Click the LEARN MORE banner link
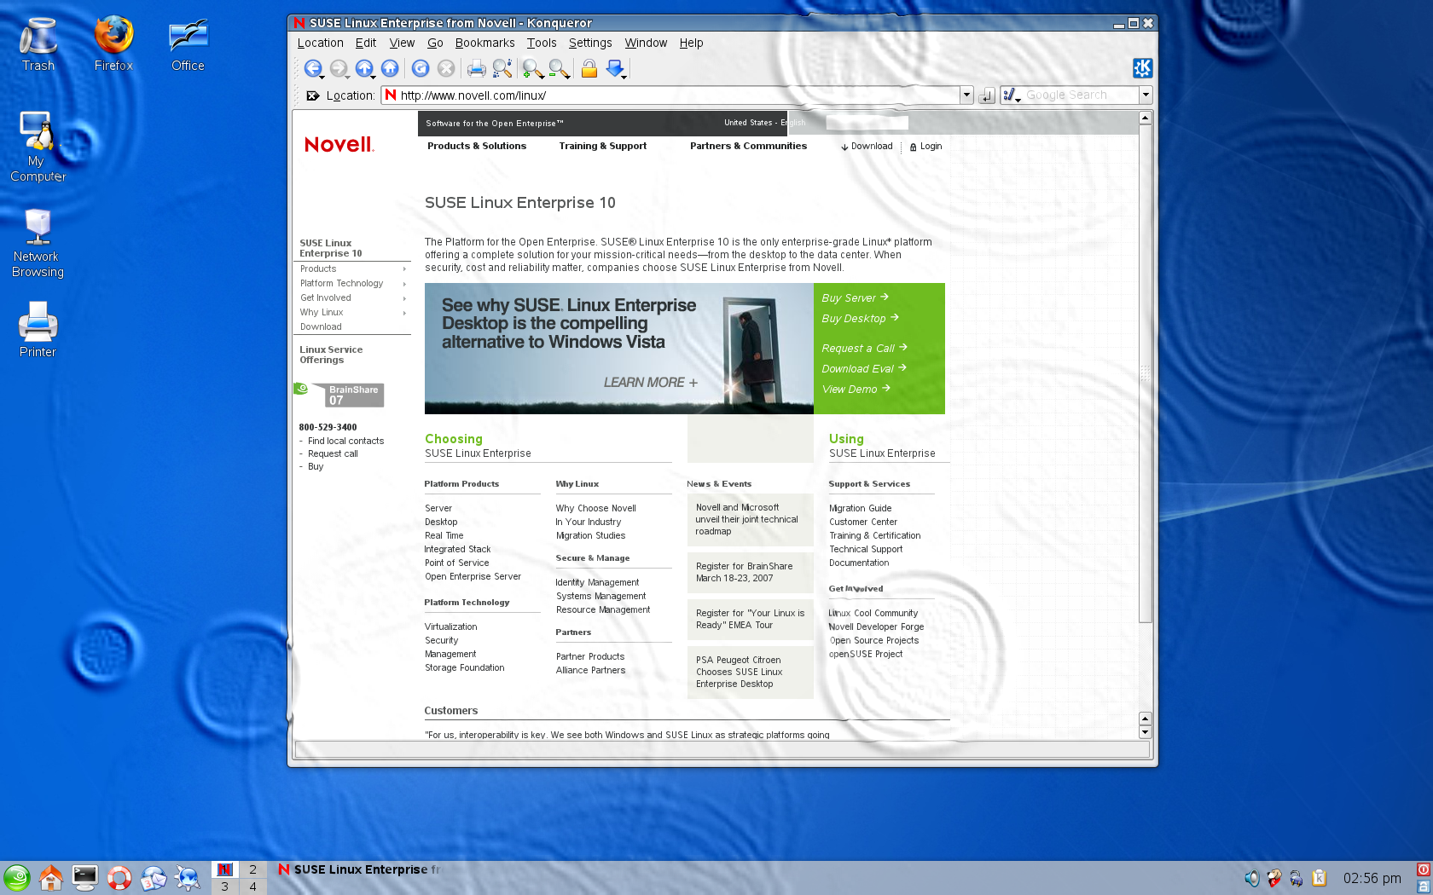Image resolution: width=1433 pixels, height=895 pixels. point(651,383)
